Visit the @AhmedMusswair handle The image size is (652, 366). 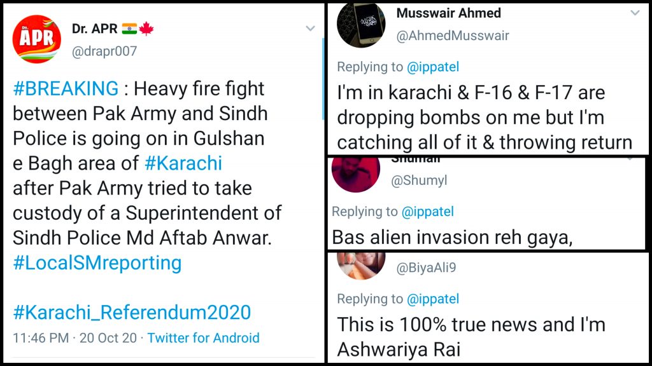point(453,36)
